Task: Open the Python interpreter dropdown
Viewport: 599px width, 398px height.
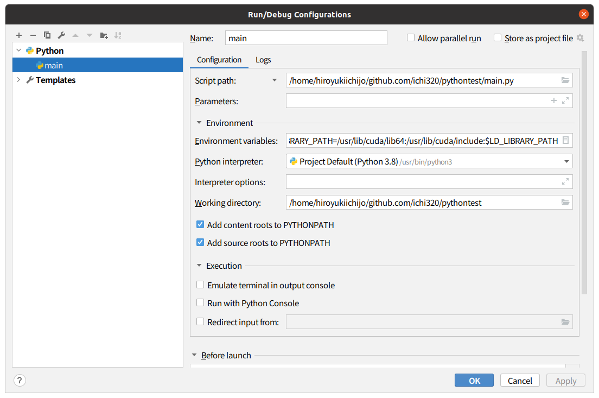Action: click(566, 161)
